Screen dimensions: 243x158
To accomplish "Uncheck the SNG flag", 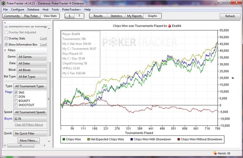I will pyautogui.click(x=16, y=93).
